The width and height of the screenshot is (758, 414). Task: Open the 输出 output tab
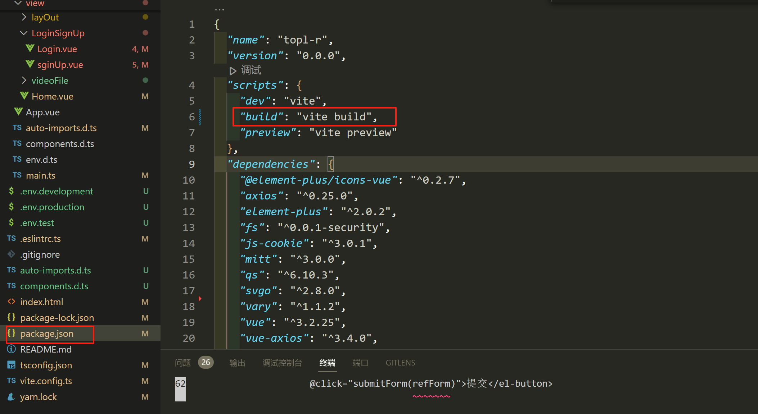pos(237,363)
